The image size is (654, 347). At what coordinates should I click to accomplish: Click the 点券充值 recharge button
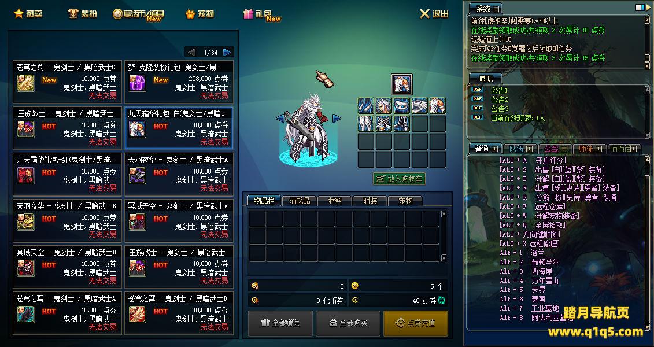(415, 323)
